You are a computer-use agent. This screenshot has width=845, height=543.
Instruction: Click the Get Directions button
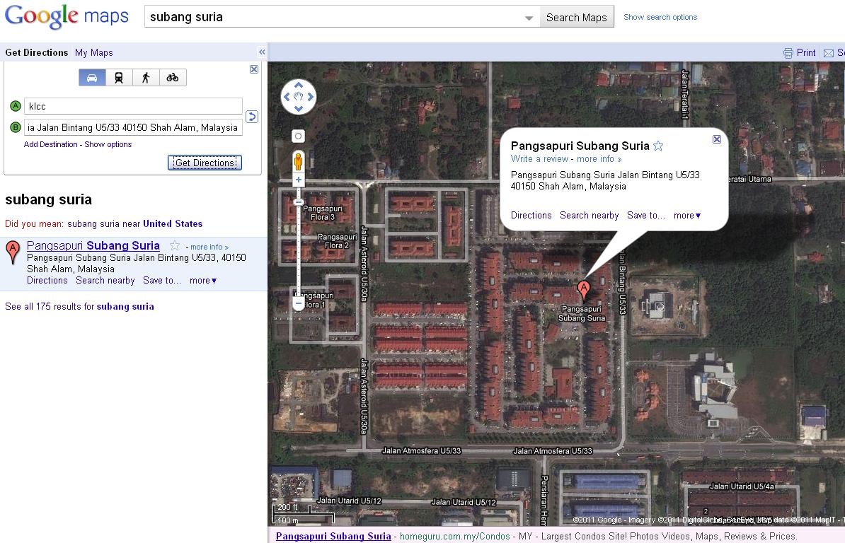(x=205, y=163)
